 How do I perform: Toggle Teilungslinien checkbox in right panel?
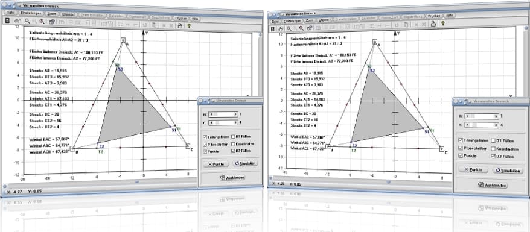pos(461,140)
